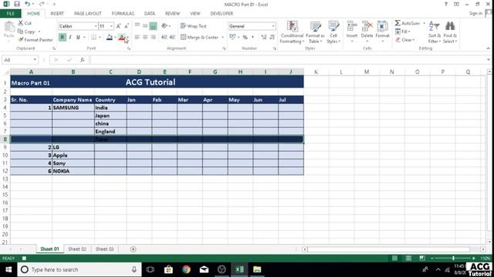Image resolution: width=494 pixels, height=277 pixels.
Task: Activate the Format Painter brush
Action: (x=21, y=40)
